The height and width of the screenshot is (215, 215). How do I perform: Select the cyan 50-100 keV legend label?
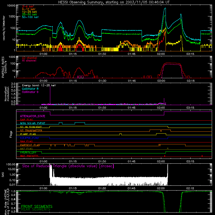click(30, 17)
